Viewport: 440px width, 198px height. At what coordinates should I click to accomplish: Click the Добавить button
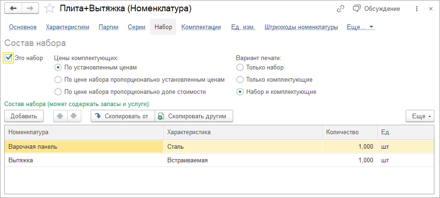(x=24, y=116)
